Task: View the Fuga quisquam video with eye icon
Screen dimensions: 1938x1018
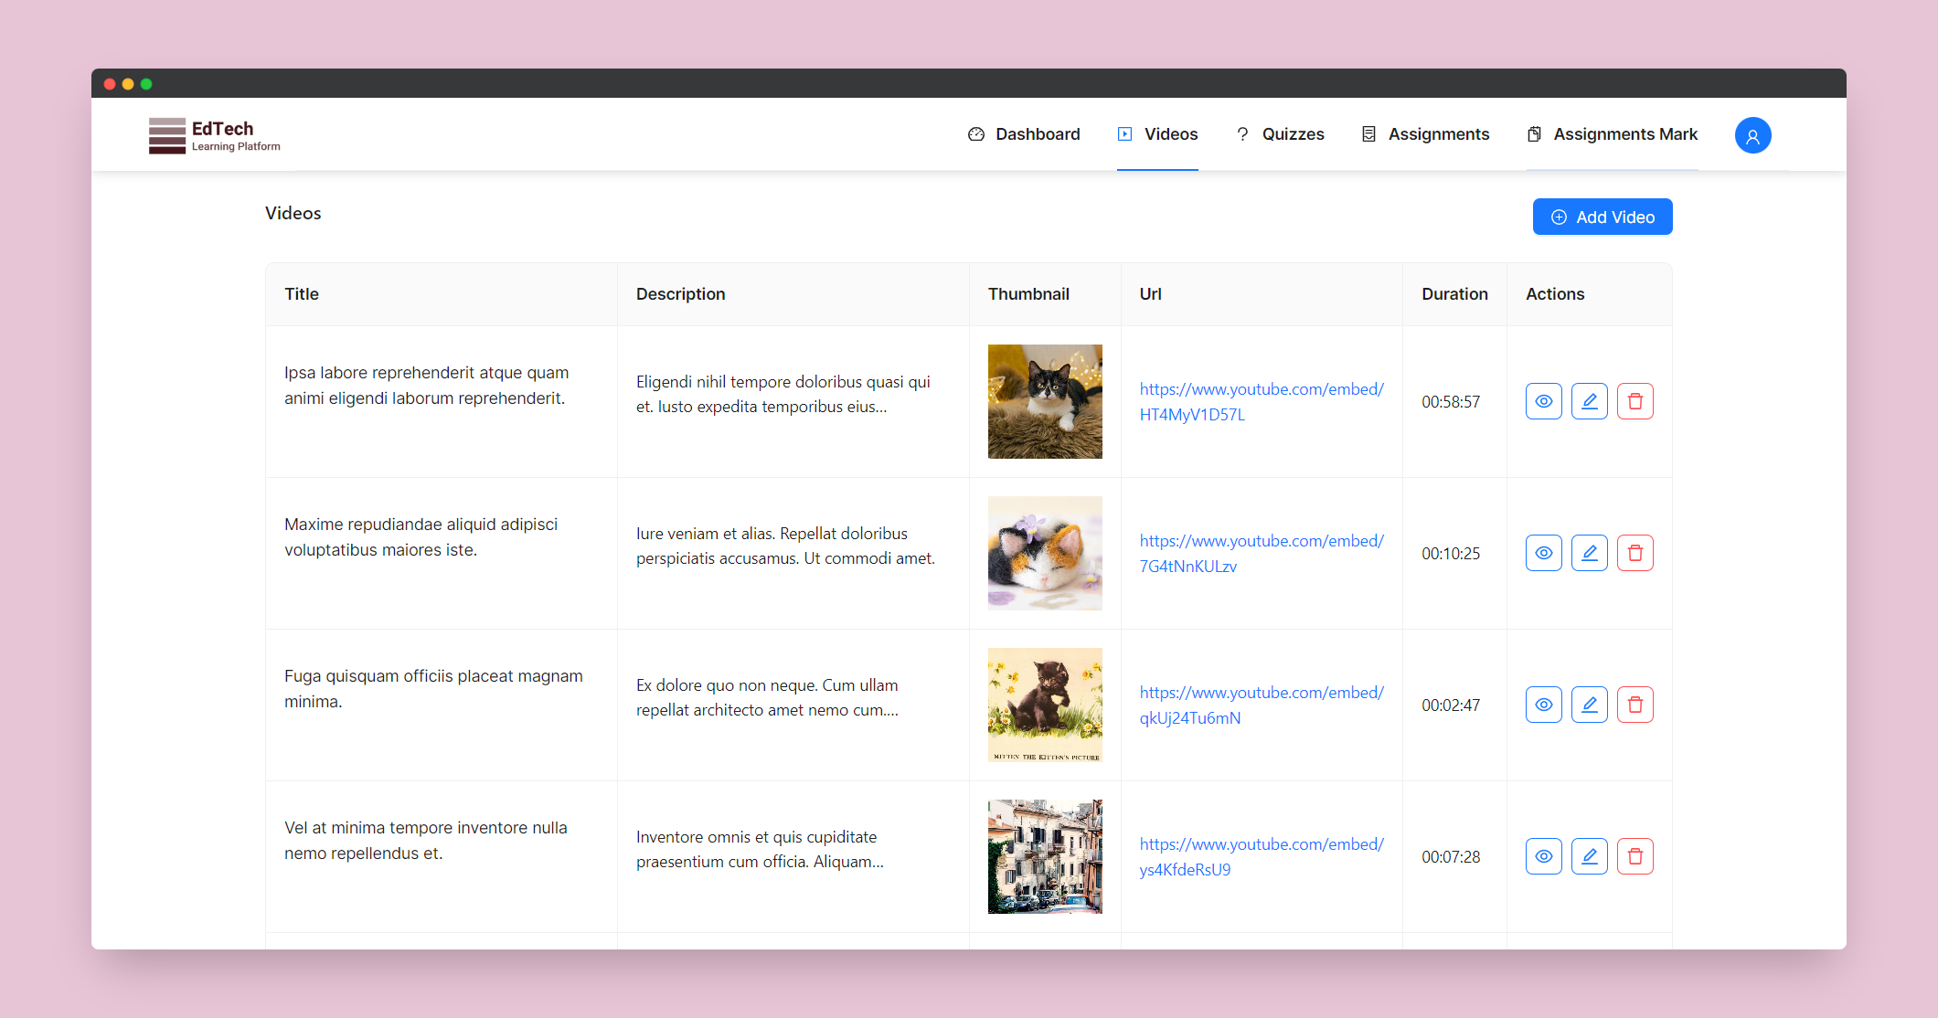Action: 1543,705
